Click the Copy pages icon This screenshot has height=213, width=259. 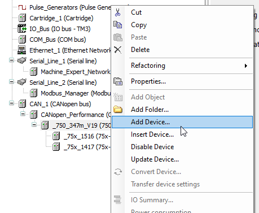pyautogui.click(x=118, y=25)
